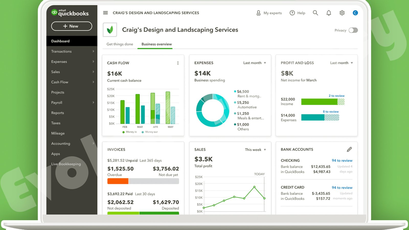Screen dimensions: 409x230
Task: Click the $8K net income figure
Action: (287, 73)
